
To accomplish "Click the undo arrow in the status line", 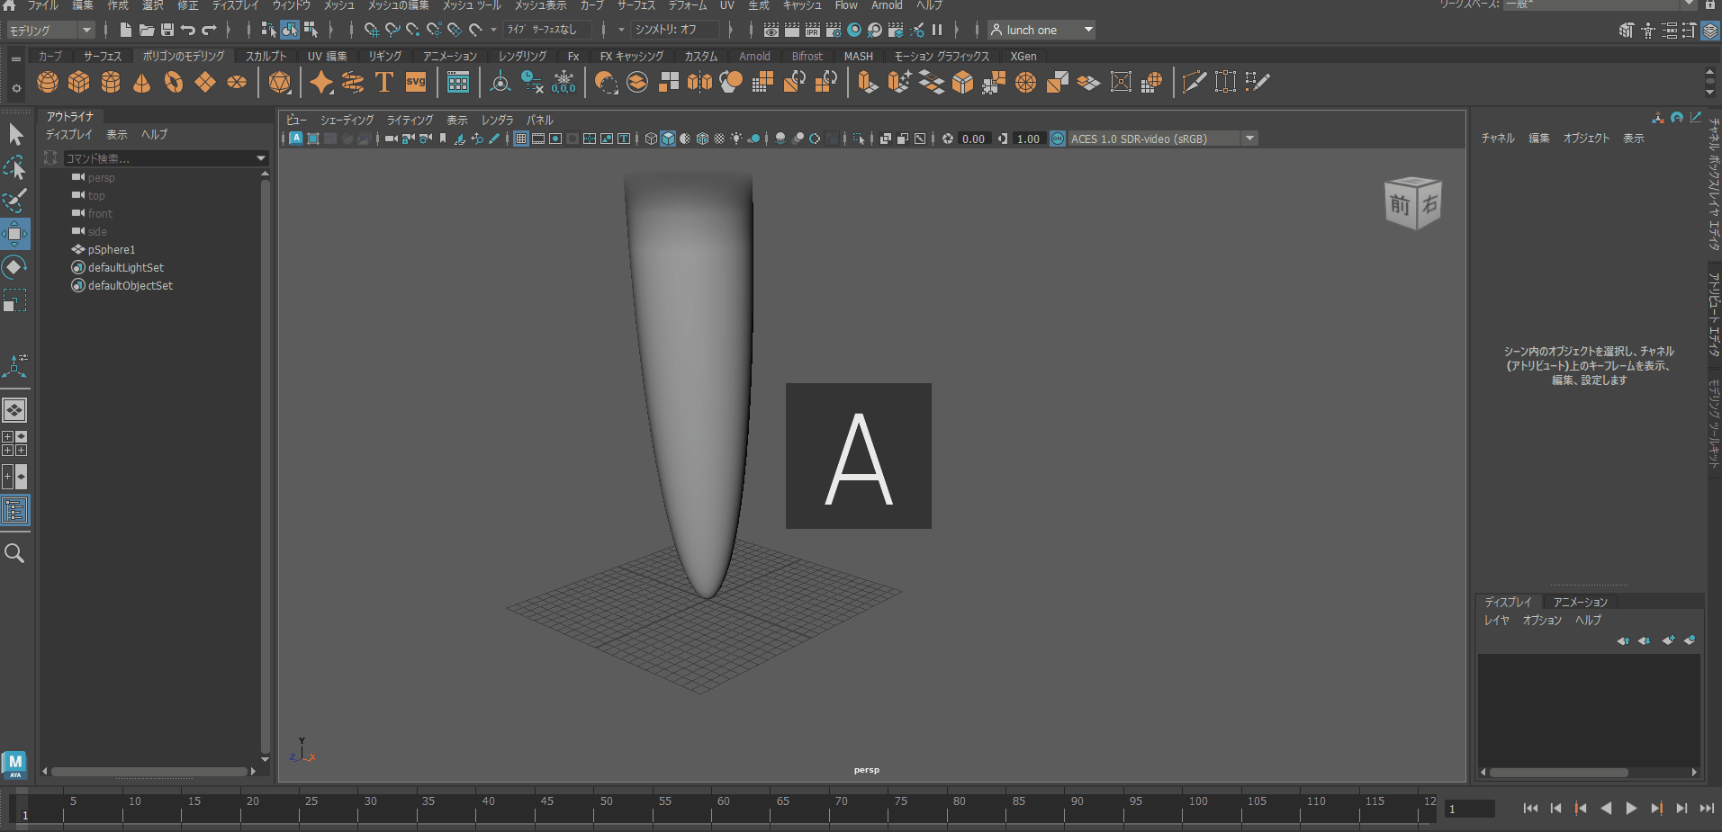I will tap(188, 30).
